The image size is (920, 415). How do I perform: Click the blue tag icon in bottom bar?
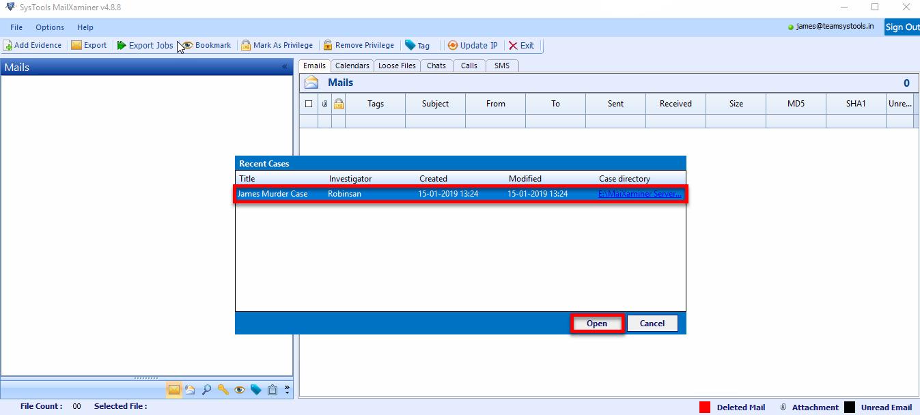pyautogui.click(x=256, y=390)
